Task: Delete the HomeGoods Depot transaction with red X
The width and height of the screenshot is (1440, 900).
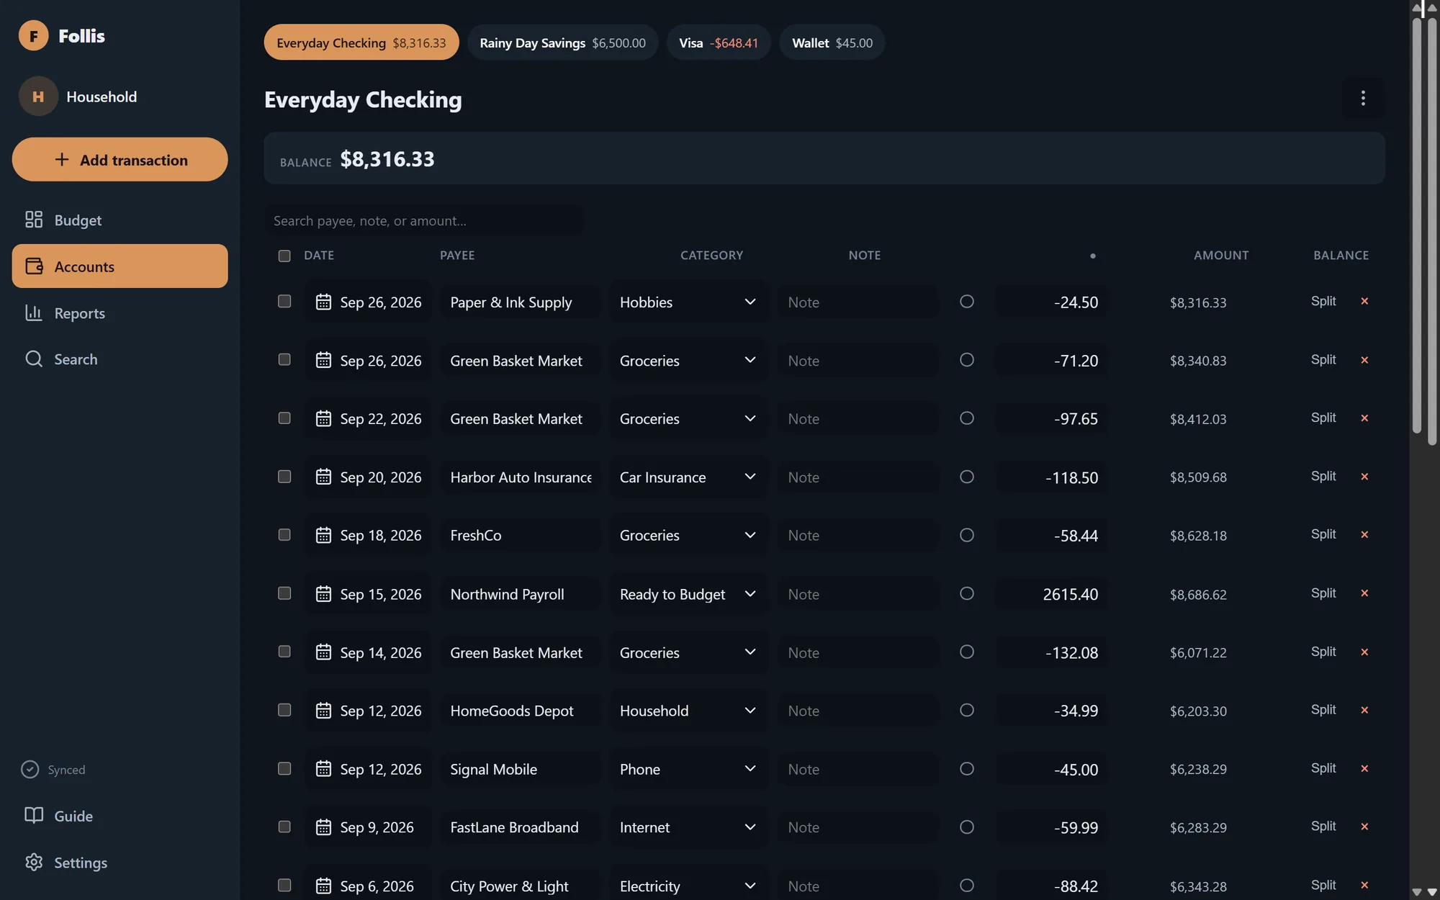Action: point(1364,710)
